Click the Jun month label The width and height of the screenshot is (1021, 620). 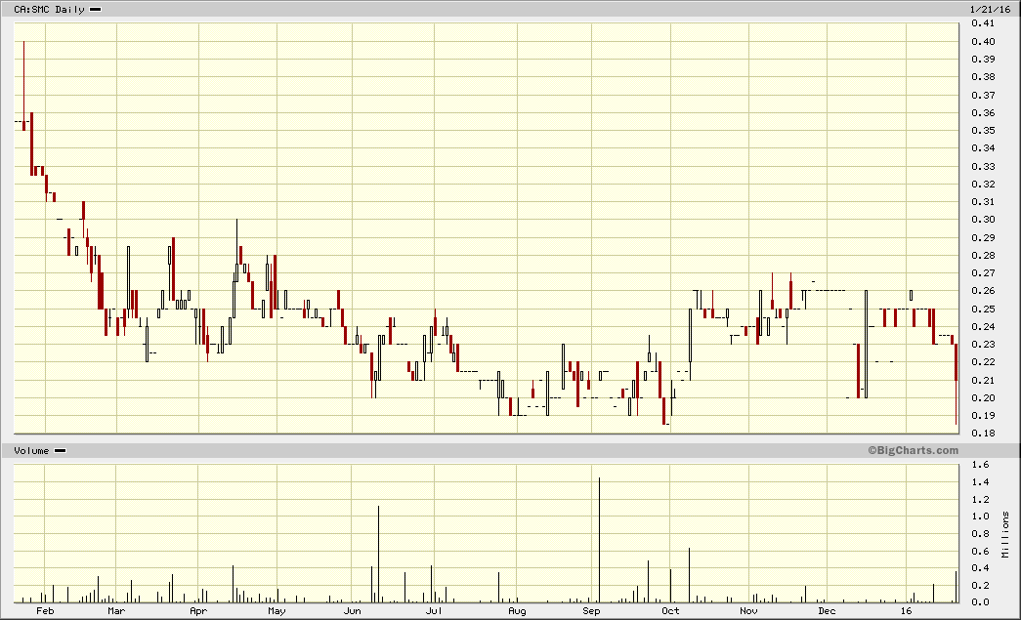point(353,611)
